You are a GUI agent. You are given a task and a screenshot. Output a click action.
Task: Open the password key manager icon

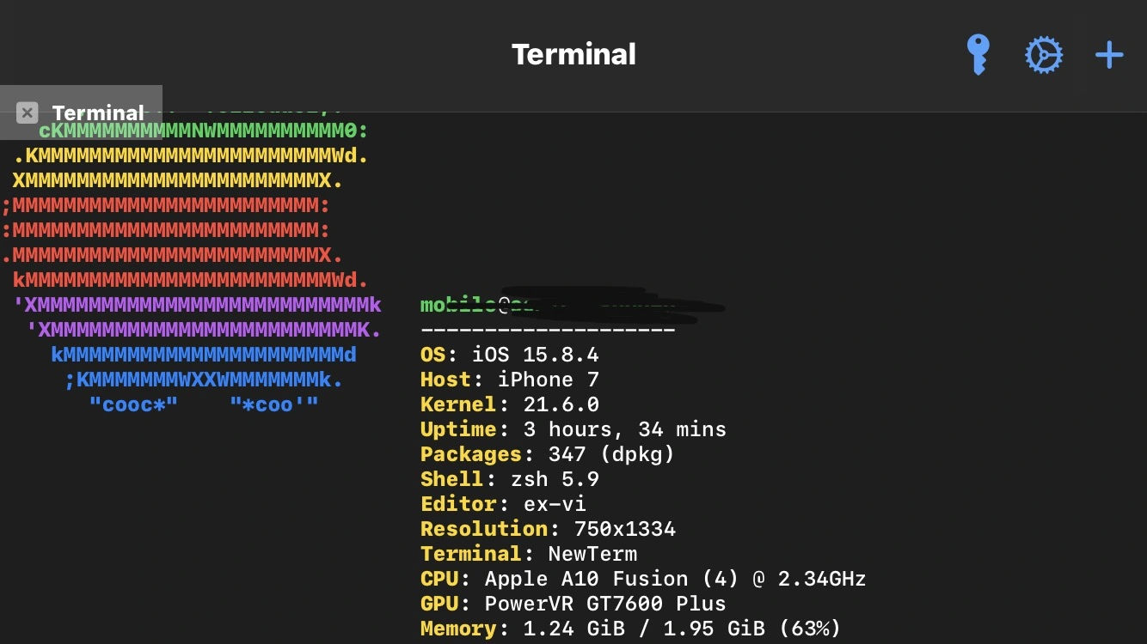pyautogui.click(x=978, y=55)
